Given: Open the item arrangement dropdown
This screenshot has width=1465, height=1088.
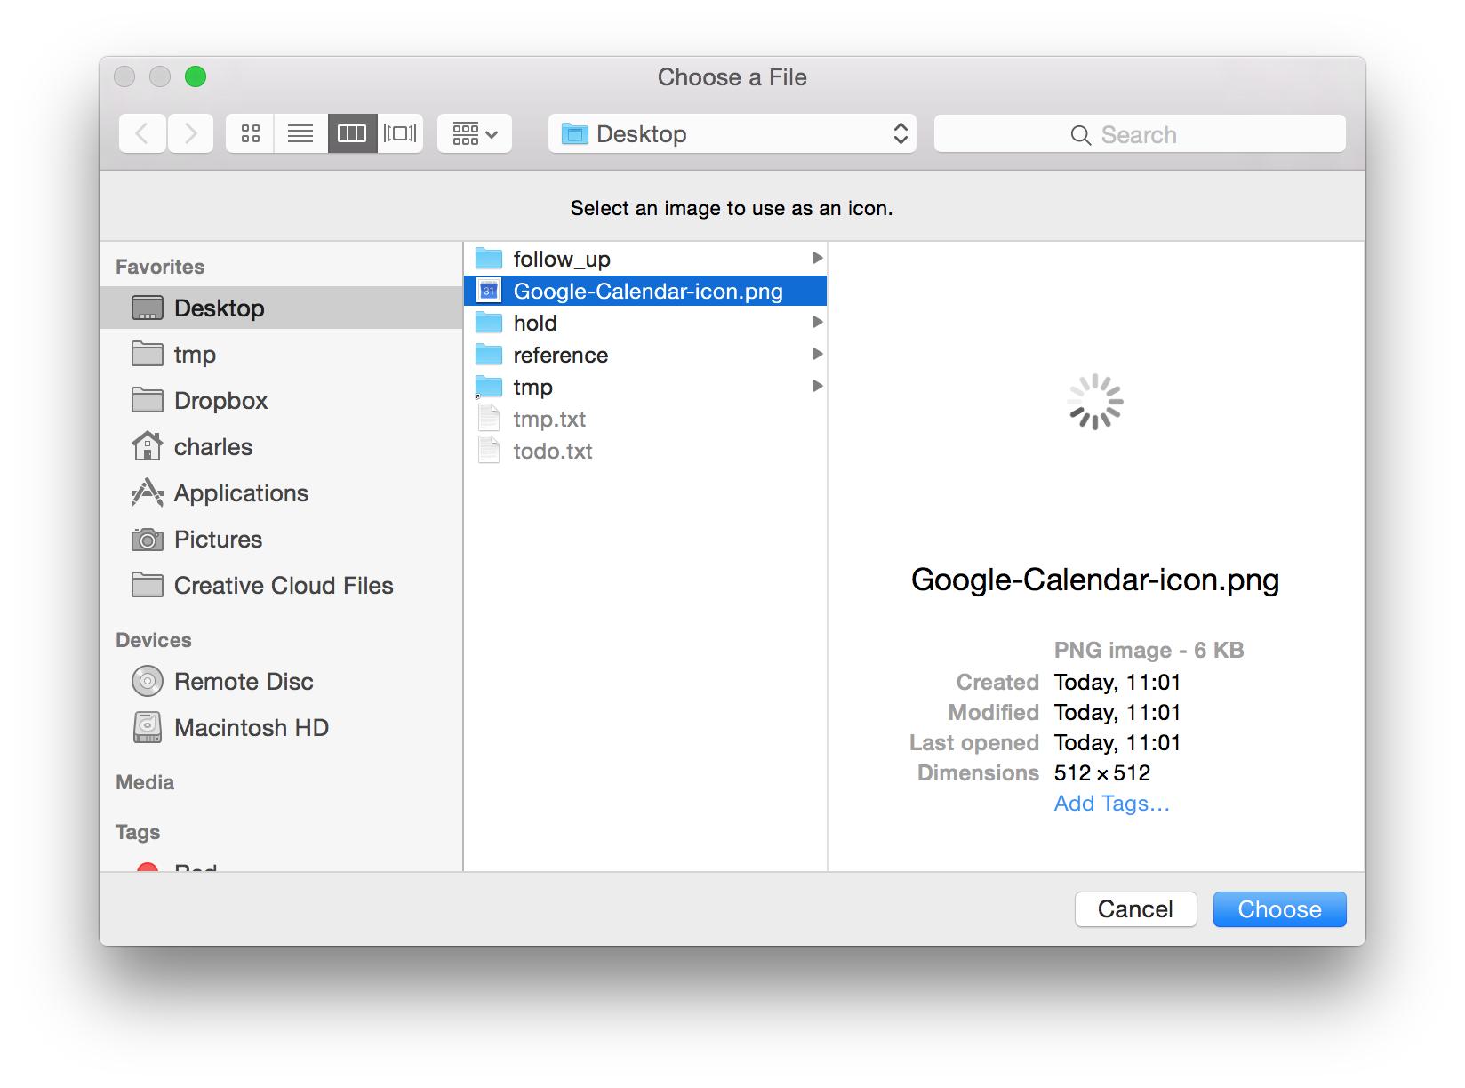Looking at the screenshot, I should (475, 134).
